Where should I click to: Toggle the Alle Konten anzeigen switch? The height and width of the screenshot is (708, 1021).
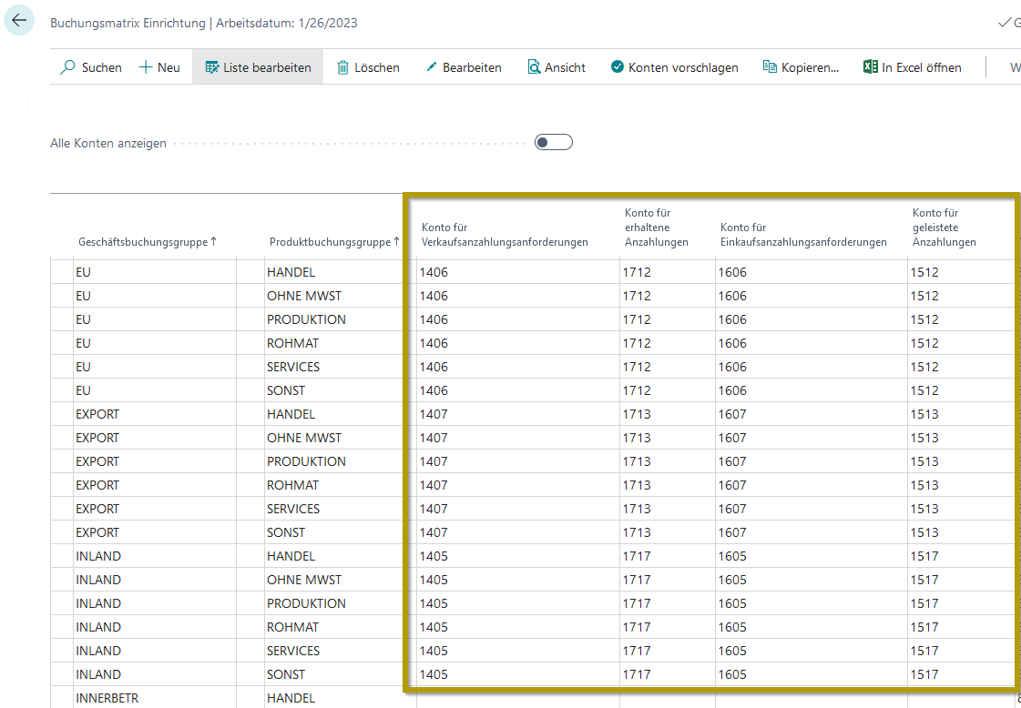553,142
